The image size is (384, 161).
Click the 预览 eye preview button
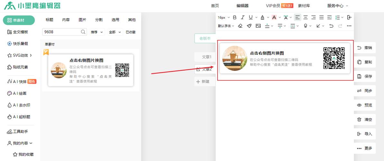[x=365, y=105]
